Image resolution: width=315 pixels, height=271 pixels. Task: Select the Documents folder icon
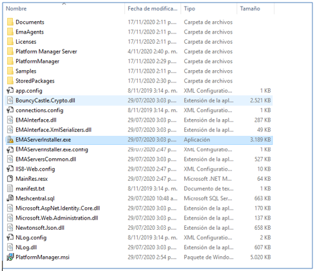click(x=10, y=22)
